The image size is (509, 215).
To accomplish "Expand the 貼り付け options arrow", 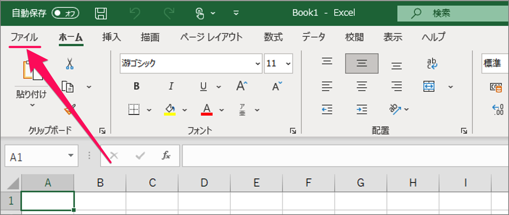I will [32, 105].
